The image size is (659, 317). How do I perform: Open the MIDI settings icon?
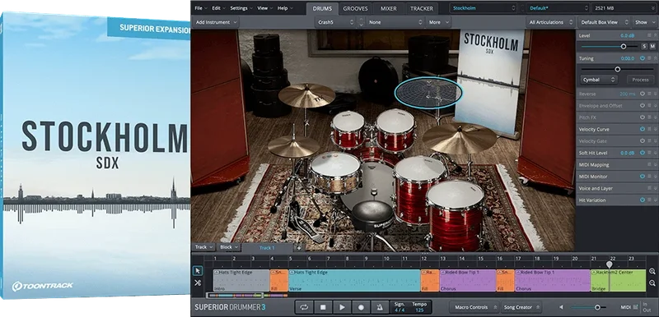[635, 307]
